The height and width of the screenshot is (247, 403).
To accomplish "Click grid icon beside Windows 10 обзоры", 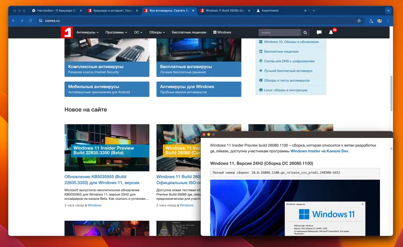I will coord(261,42).
